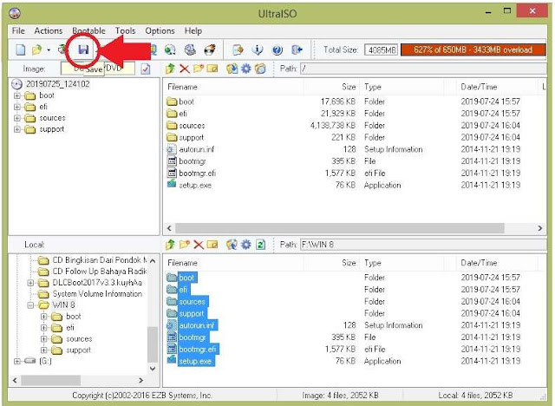Click the local Path field showing F:\WIN 8

pos(423,245)
